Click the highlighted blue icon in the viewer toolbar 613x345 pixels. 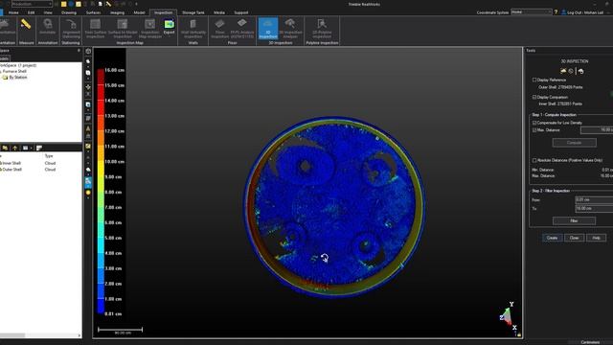pos(88,182)
